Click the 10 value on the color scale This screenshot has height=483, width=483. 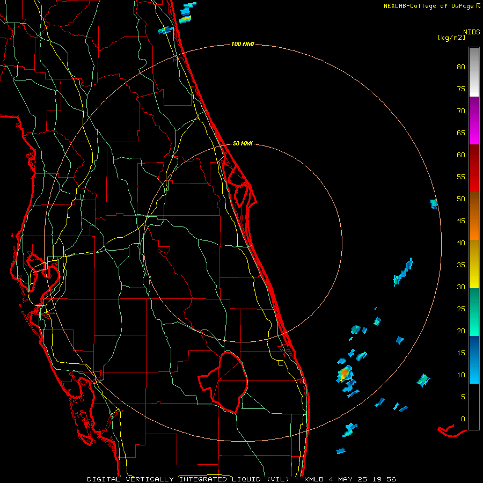pyautogui.click(x=461, y=375)
